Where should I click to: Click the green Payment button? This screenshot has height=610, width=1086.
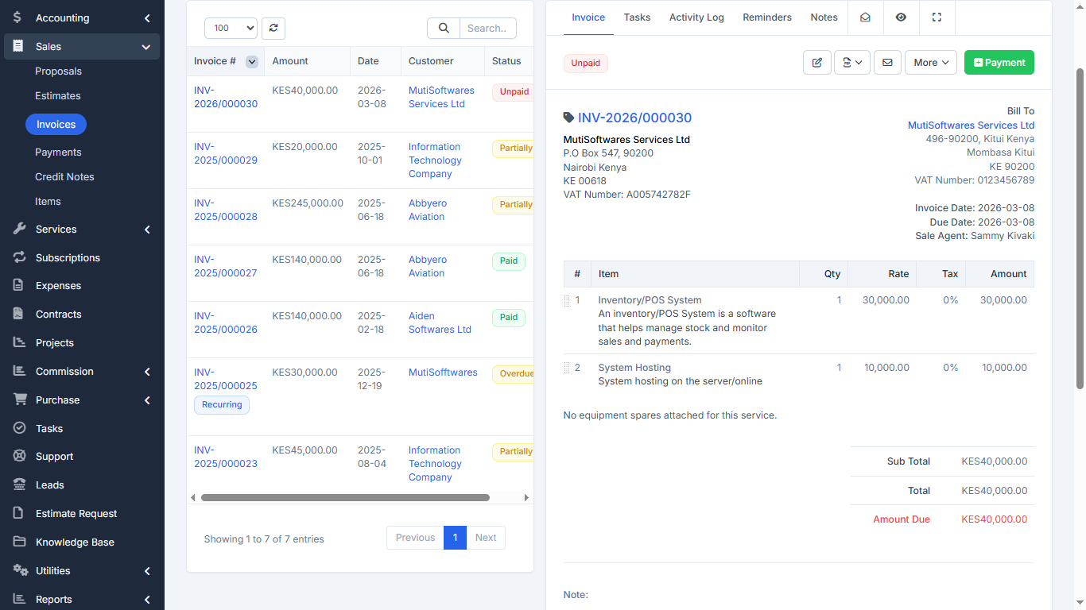pyautogui.click(x=999, y=62)
